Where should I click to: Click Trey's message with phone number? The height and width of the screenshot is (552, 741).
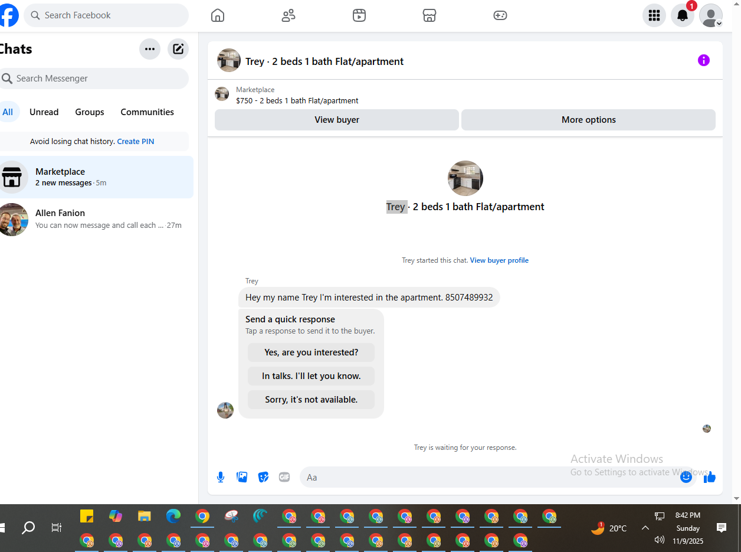pyautogui.click(x=369, y=298)
